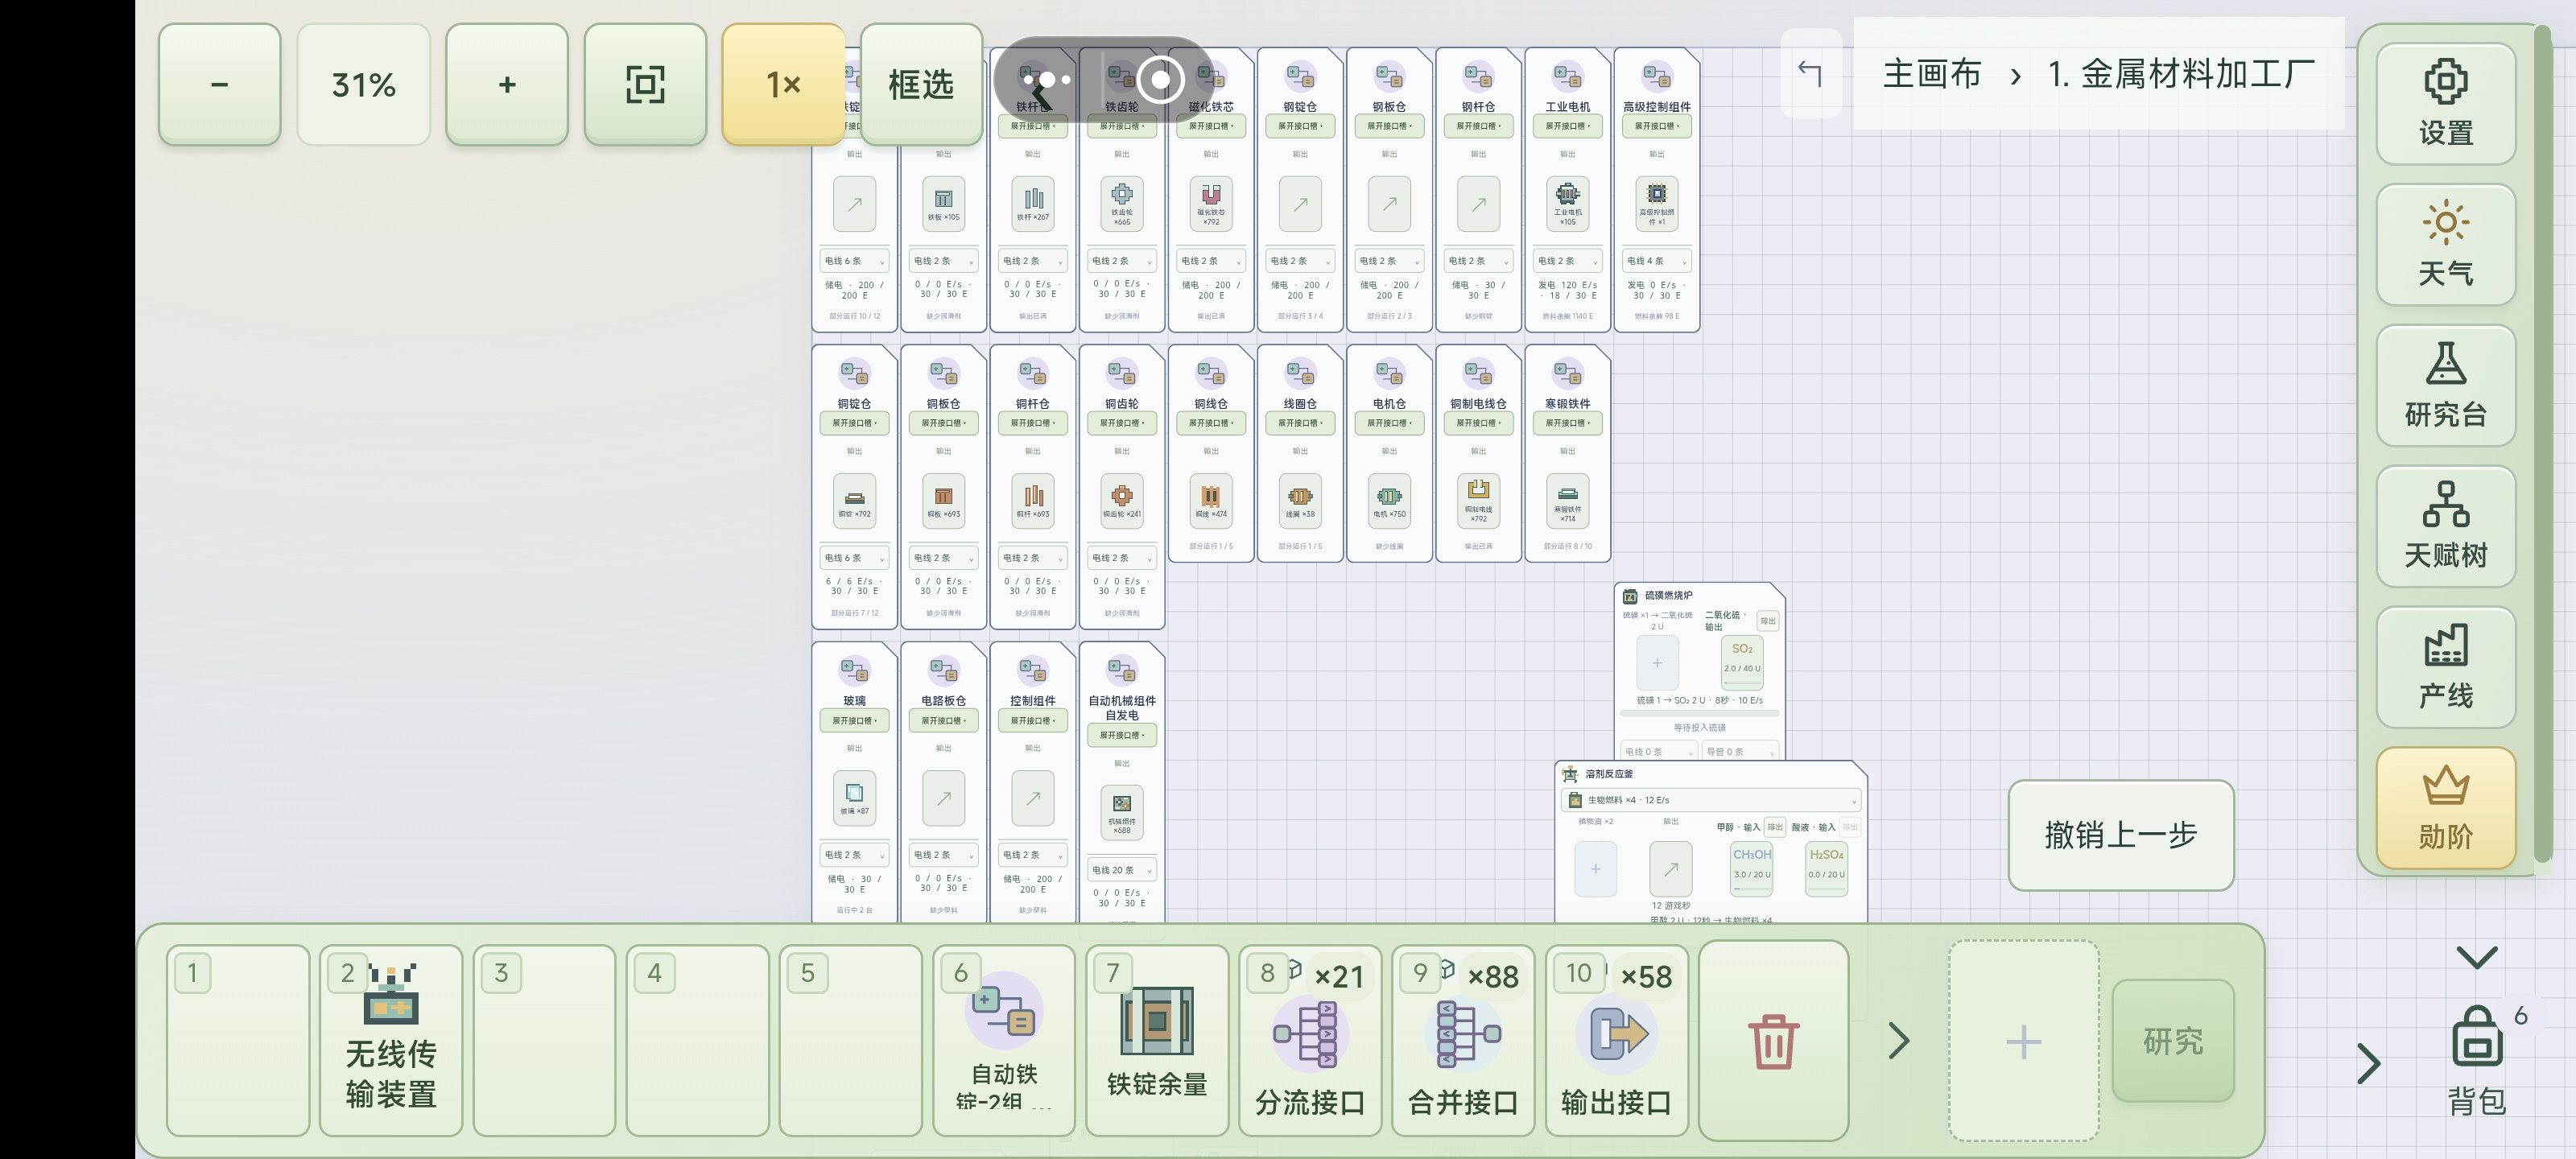Open 电线 20 条 dropdown on 自动机械组件
This screenshot has width=2576, height=1159.
[1122, 870]
